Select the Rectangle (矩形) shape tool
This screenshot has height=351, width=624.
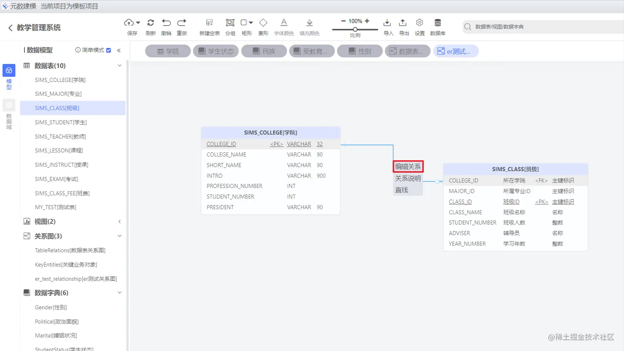click(x=243, y=23)
